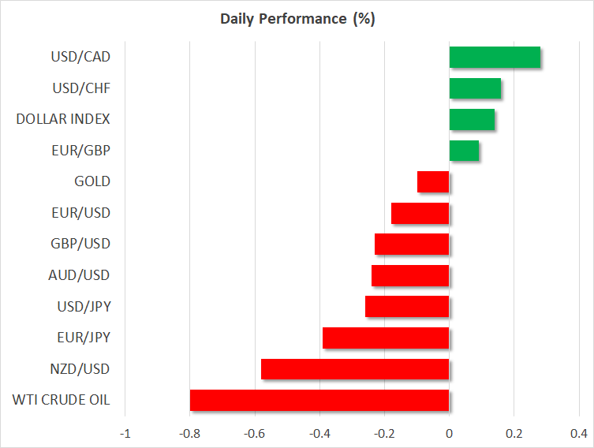Click the WTI CRUDE OIL axis label

click(x=62, y=400)
